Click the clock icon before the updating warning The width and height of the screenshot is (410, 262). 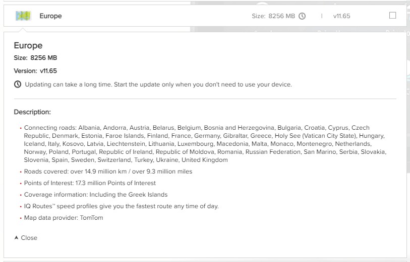pyautogui.click(x=18, y=84)
